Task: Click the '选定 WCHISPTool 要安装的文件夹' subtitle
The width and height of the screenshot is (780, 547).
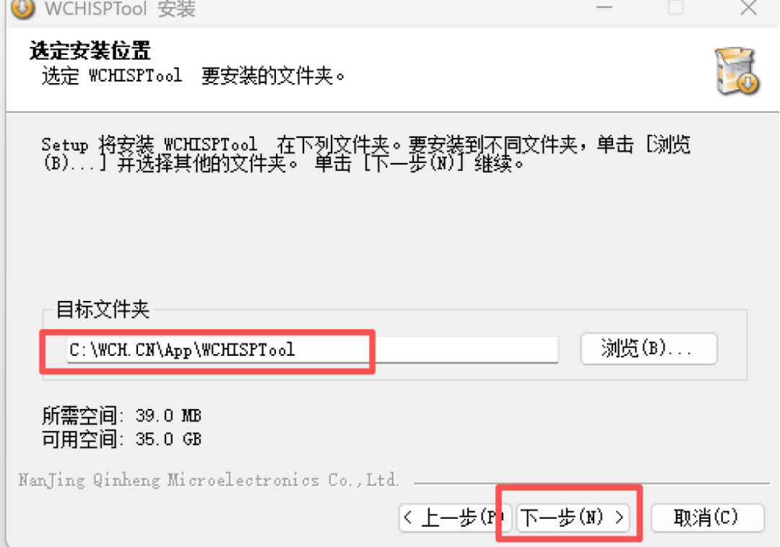Action: (x=193, y=76)
